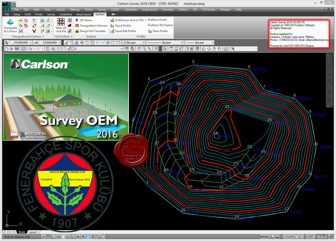
Task: Open the COGO menu
Action: [115, 10]
